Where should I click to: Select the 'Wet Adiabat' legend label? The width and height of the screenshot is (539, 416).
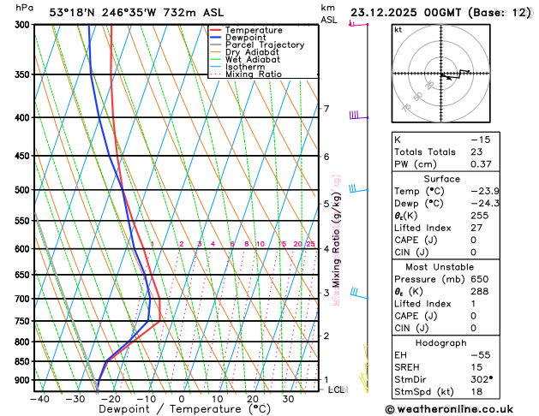click(253, 59)
